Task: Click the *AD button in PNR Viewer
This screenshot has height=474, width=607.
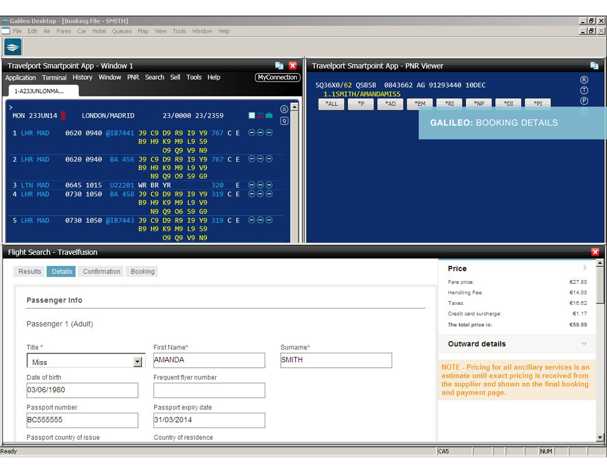Action: [x=390, y=104]
